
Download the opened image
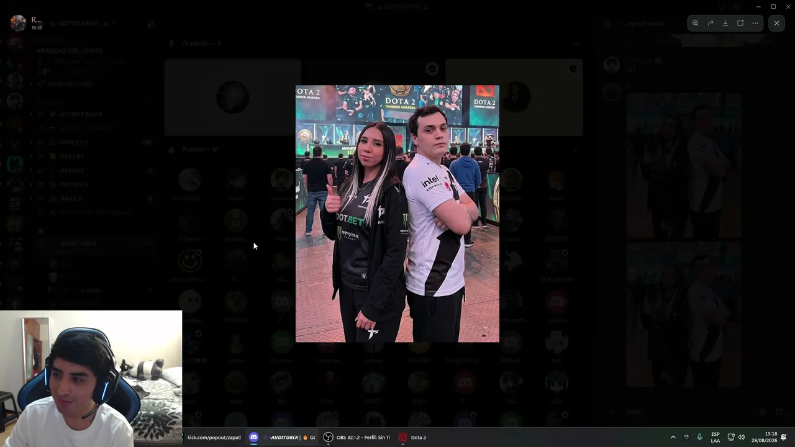725,23
